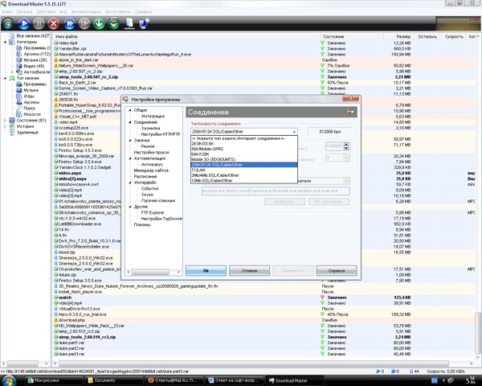This screenshot has width=482, height=386.
Task: Click the plain green down-arrow toolbar icon
Action: pos(99,23)
